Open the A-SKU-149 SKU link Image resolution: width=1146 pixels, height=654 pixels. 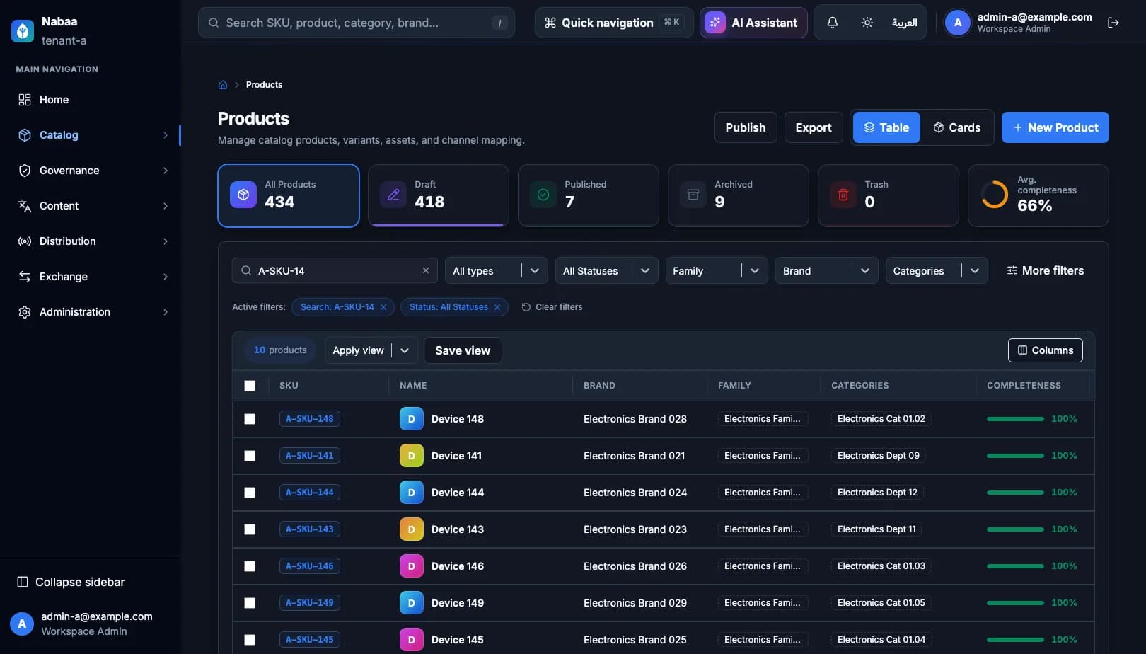[x=310, y=603]
